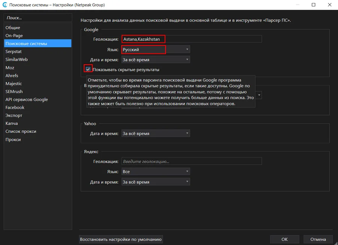Click Восстановить настройки по умолчанию button
This screenshot has height=245, width=338.
[121, 239]
